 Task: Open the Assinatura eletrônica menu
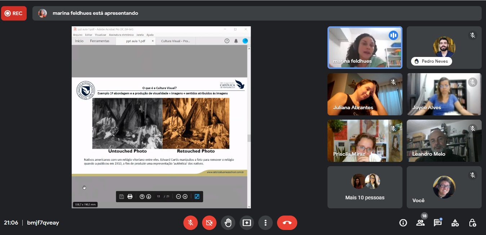pos(121,35)
